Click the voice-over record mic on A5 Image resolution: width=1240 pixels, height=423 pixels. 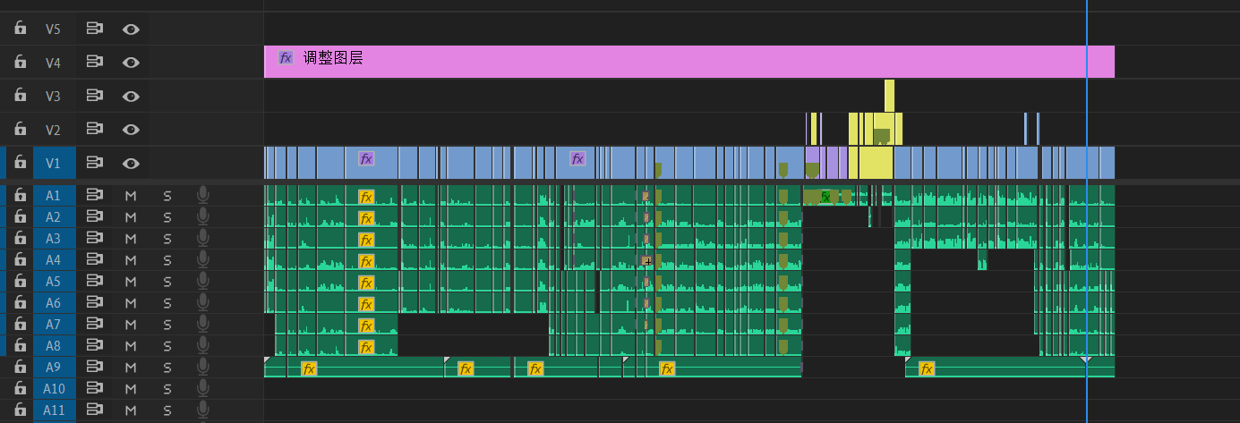[203, 281]
